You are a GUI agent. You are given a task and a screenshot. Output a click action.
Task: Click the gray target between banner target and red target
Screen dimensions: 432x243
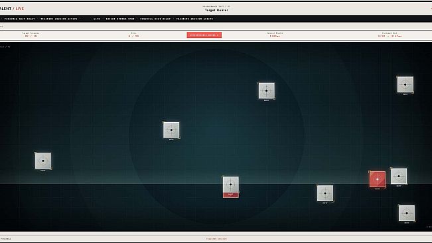tap(325, 193)
